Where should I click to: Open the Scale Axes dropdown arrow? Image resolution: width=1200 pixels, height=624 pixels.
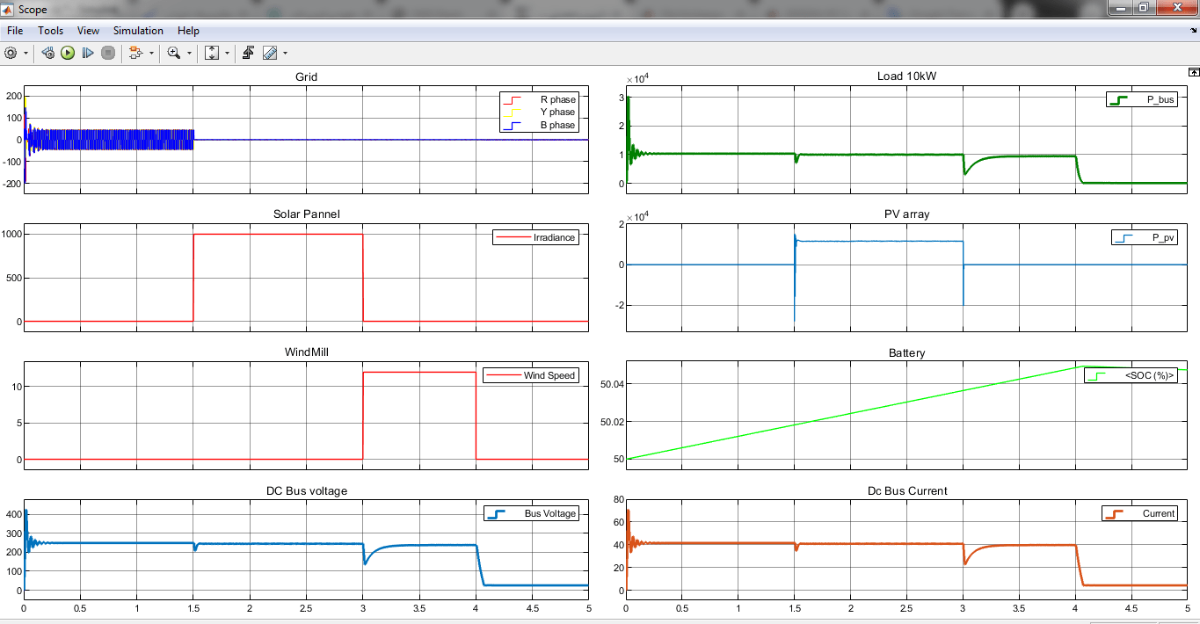(x=227, y=53)
